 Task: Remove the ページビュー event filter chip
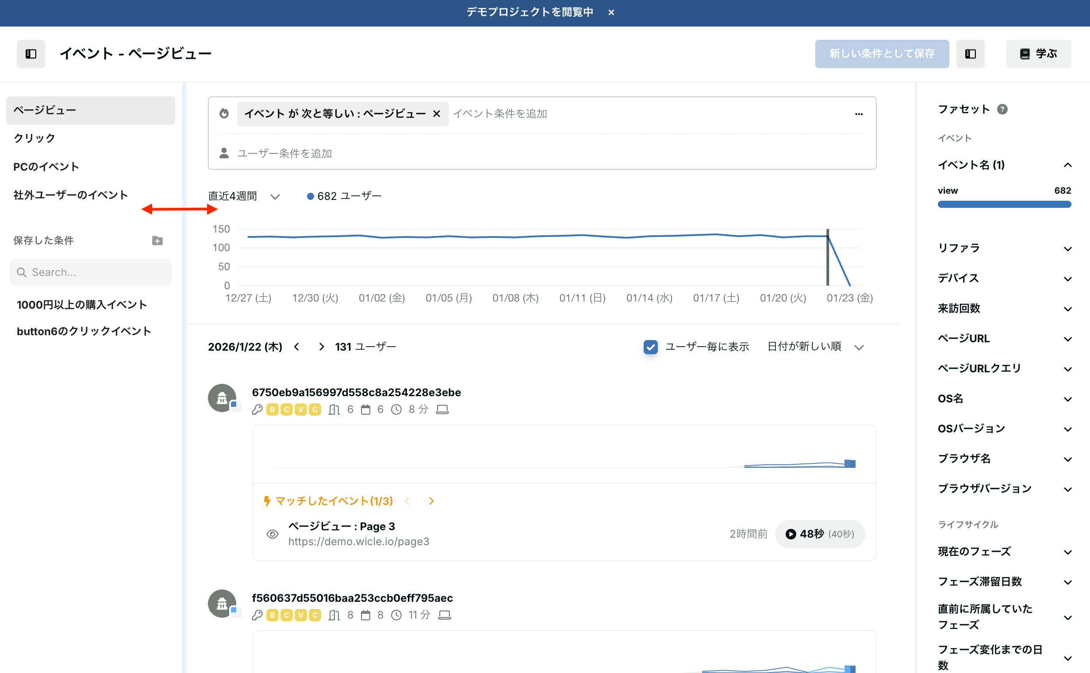coord(437,114)
